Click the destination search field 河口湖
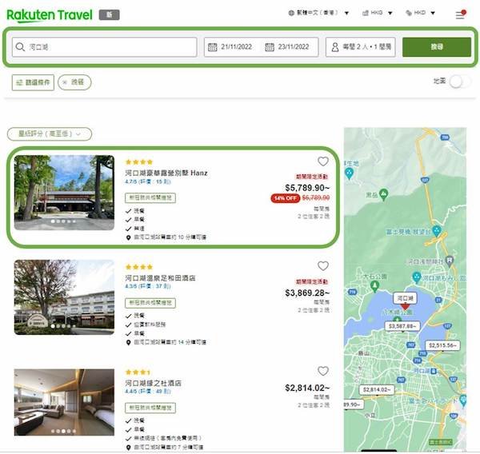 pos(104,47)
